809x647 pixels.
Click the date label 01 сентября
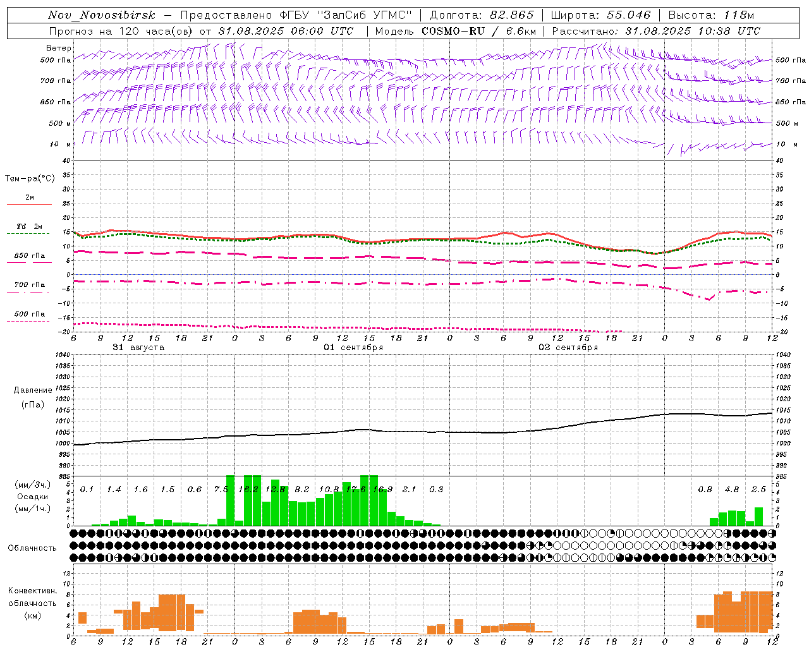(353, 348)
